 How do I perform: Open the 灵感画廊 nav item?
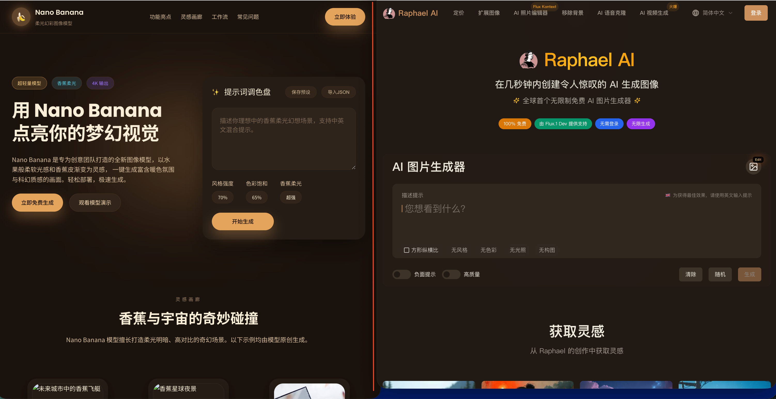[191, 17]
